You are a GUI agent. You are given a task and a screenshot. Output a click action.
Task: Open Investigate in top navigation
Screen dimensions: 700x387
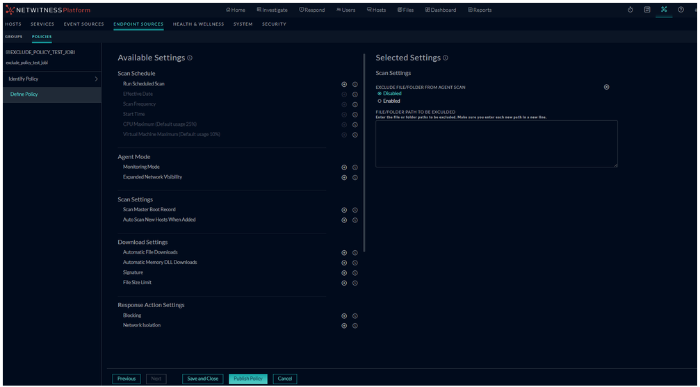[272, 10]
